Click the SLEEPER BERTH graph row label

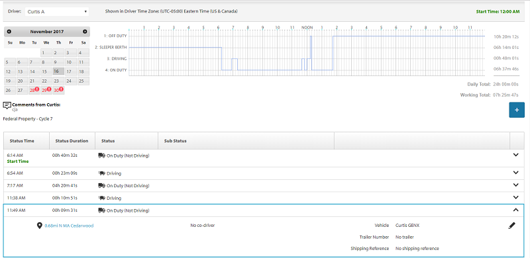[x=111, y=47]
